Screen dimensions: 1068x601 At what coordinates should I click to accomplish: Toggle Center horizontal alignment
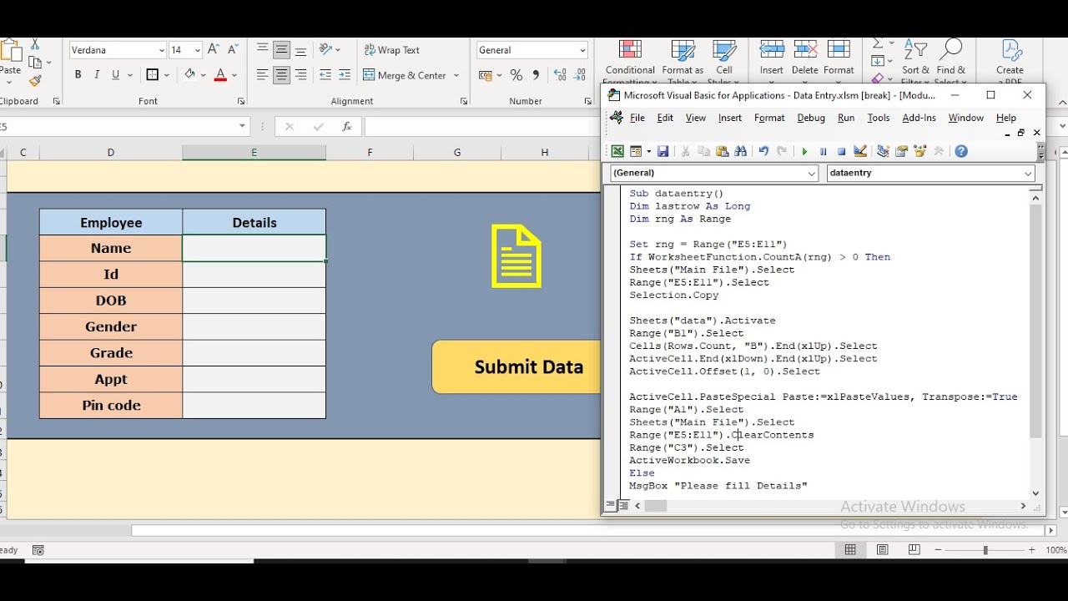(x=281, y=75)
